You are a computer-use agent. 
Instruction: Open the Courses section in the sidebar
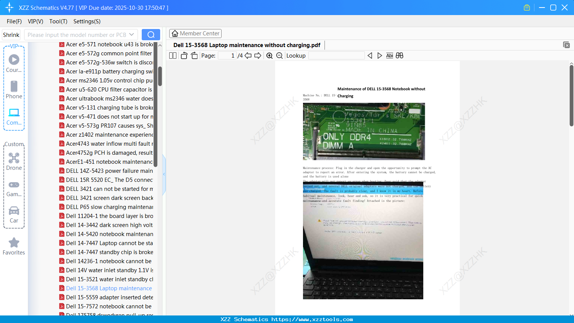pyautogui.click(x=14, y=63)
